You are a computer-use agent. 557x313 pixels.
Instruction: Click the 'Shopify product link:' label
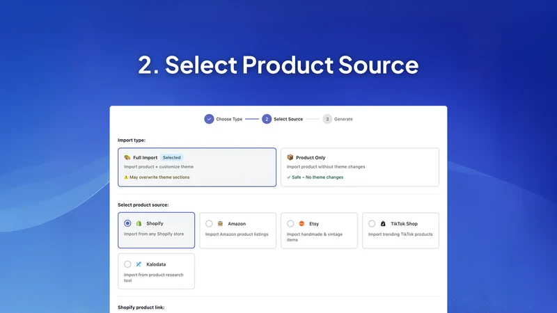tap(141, 307)
